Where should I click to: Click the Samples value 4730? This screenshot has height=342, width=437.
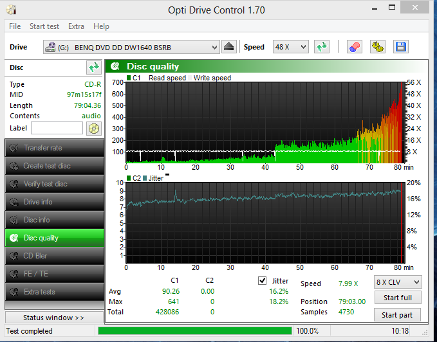click(x=346, y=312)
